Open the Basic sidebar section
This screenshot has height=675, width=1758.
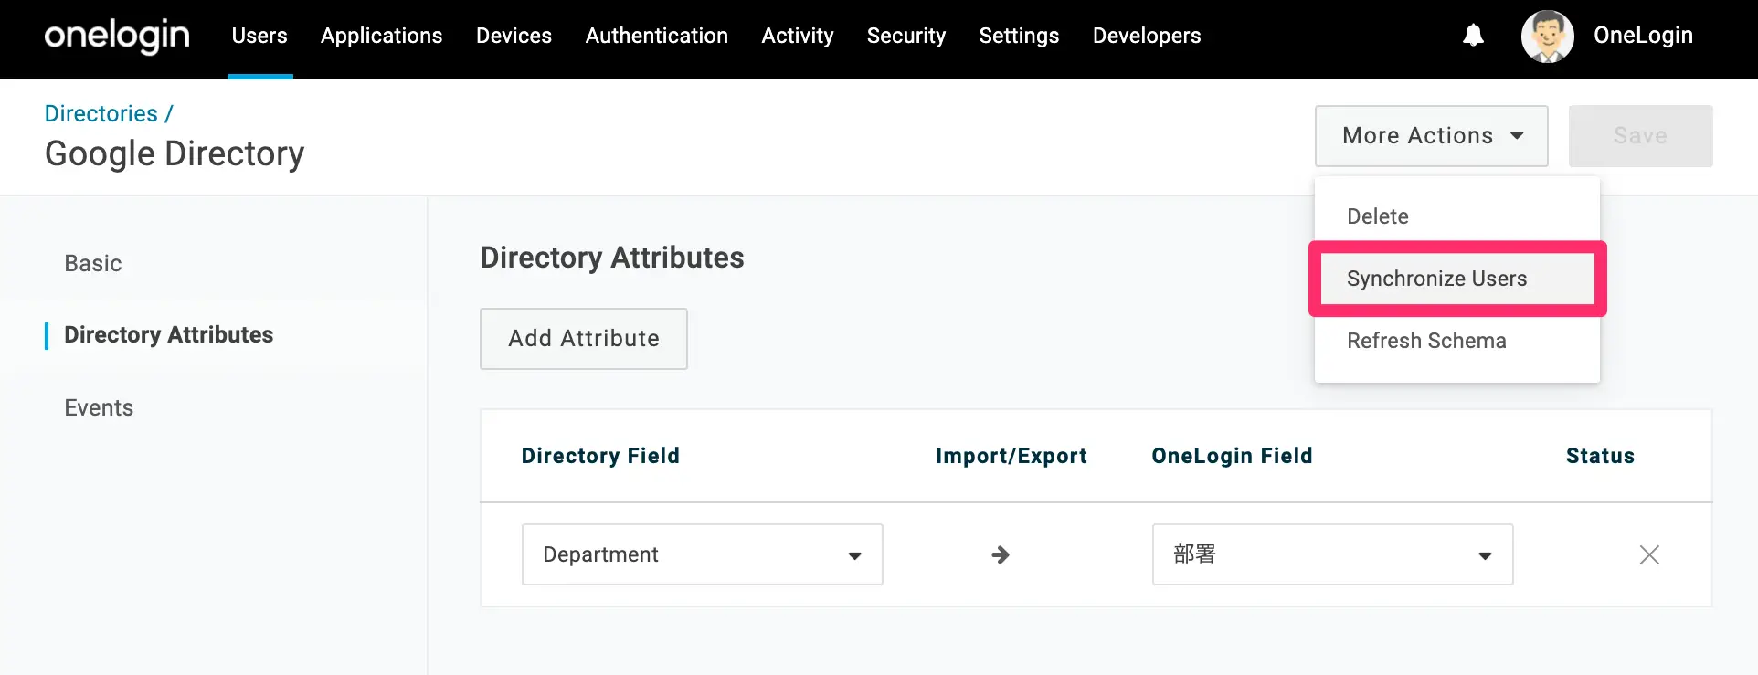pyautogui.click(x=93, y=263)
